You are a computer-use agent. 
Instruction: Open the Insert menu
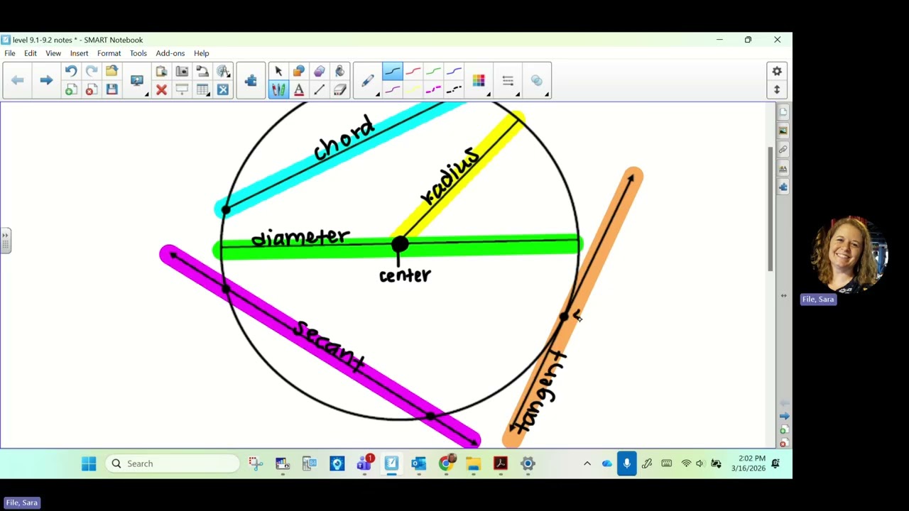(79, 53)
